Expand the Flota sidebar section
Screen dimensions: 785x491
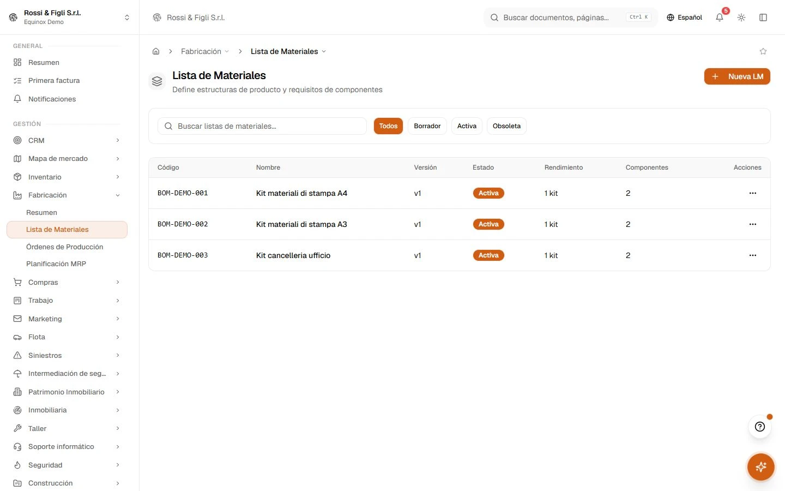coord(67,337)
